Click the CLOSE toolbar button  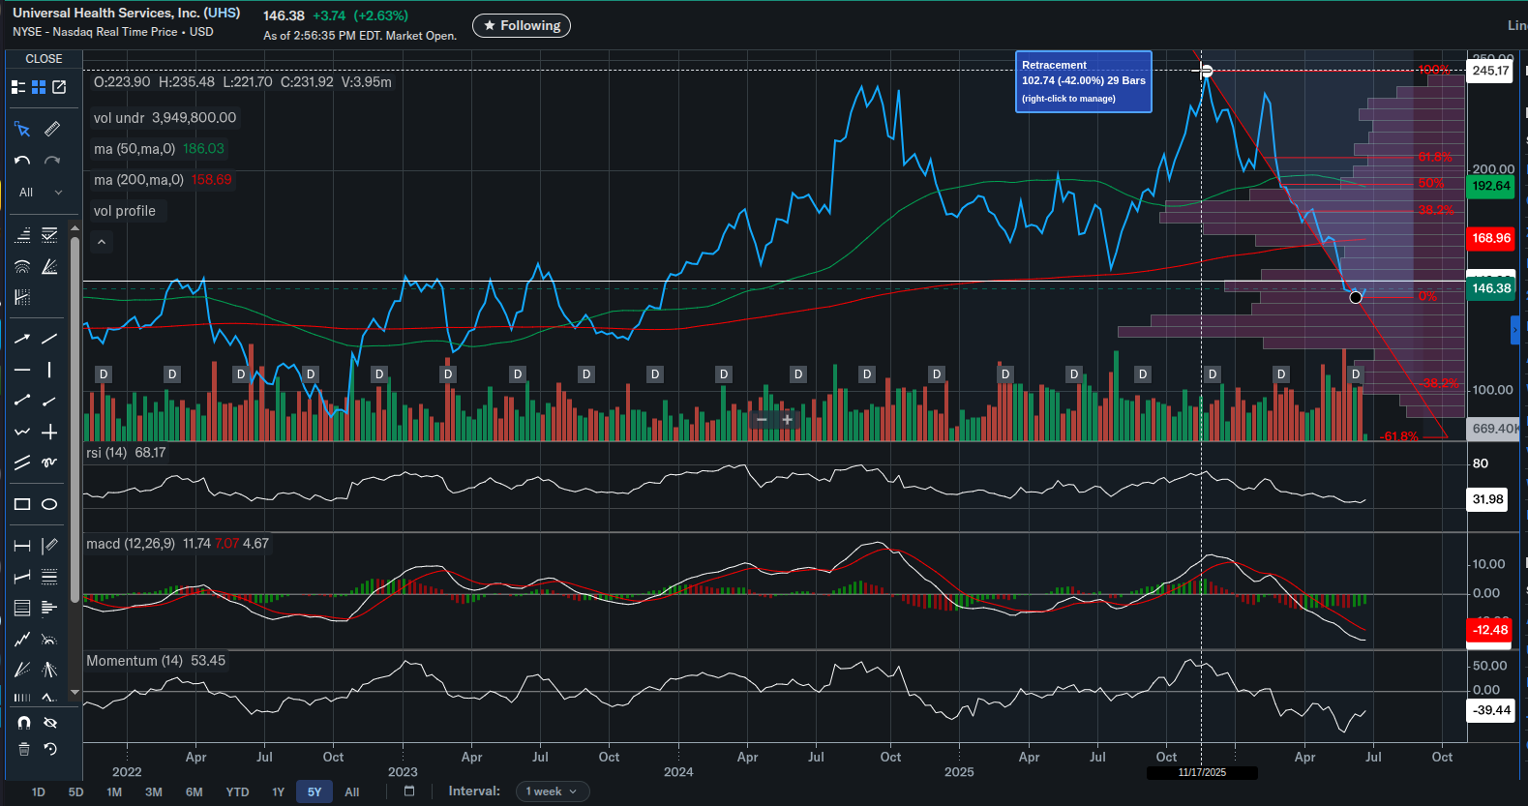[44, 59]
